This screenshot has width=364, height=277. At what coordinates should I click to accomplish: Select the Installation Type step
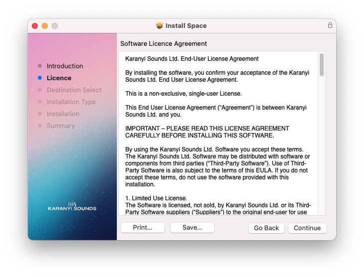coord(71,102)
